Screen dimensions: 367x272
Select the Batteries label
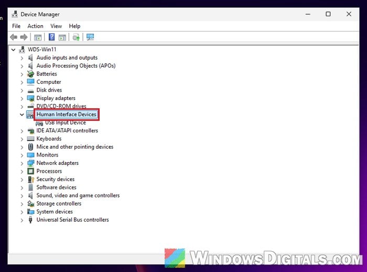coord(47,74)
